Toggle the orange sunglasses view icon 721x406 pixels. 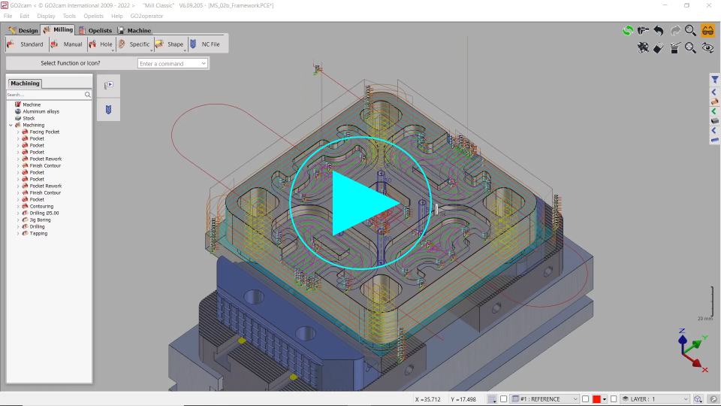pyautogui.click(x=707, y=31)
